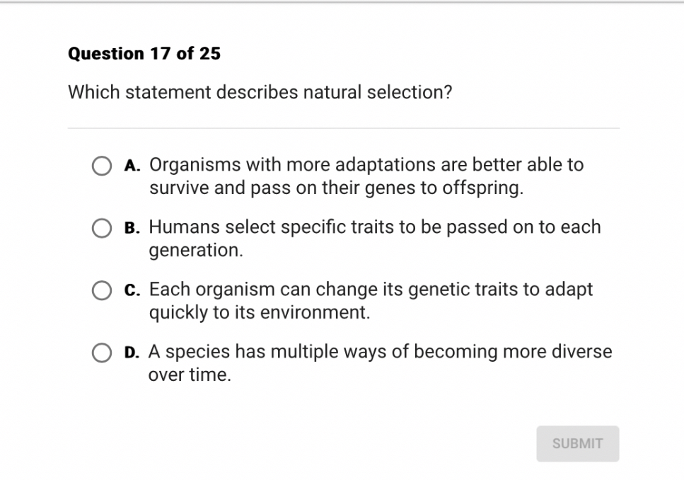Choose the answer about organisms with more adaptations
Viewport: 684px width, 480px height.
(x=102, y=166)
